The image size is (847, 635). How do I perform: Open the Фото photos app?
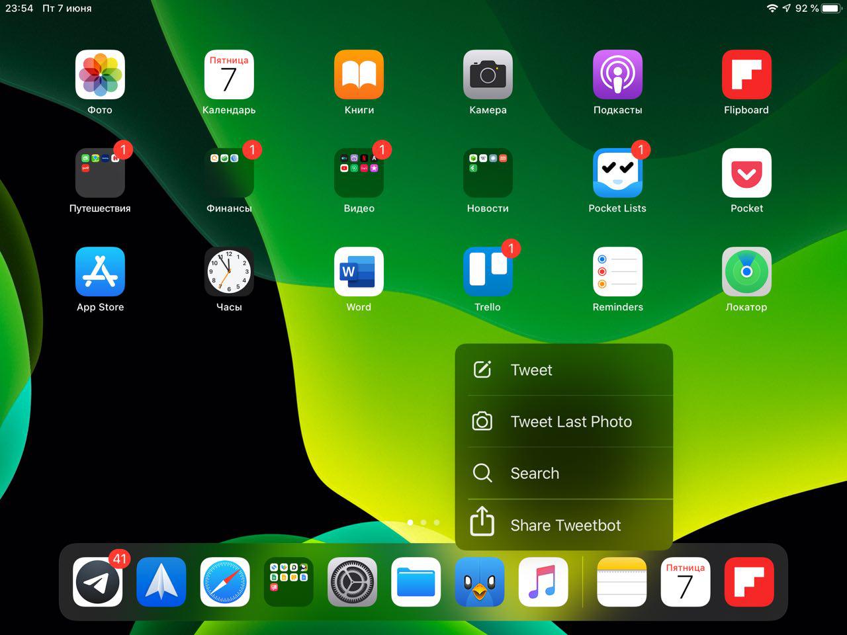(100, 74)
